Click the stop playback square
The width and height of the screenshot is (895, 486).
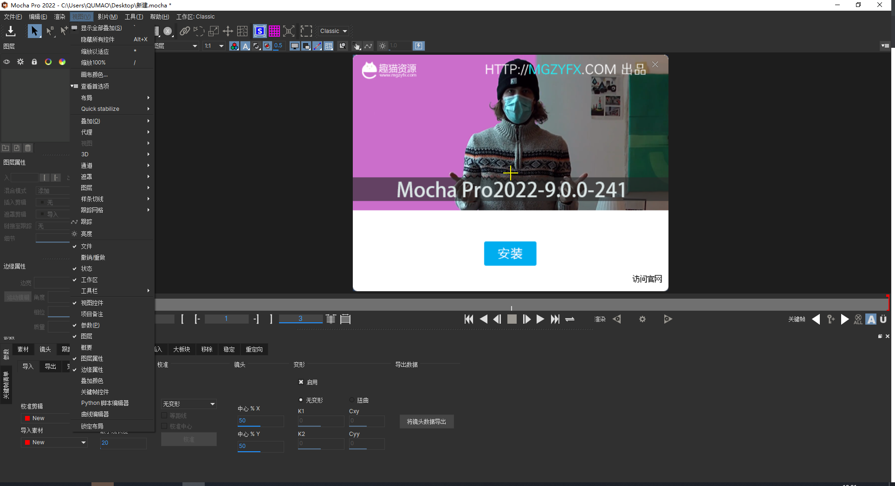(512, 319)
